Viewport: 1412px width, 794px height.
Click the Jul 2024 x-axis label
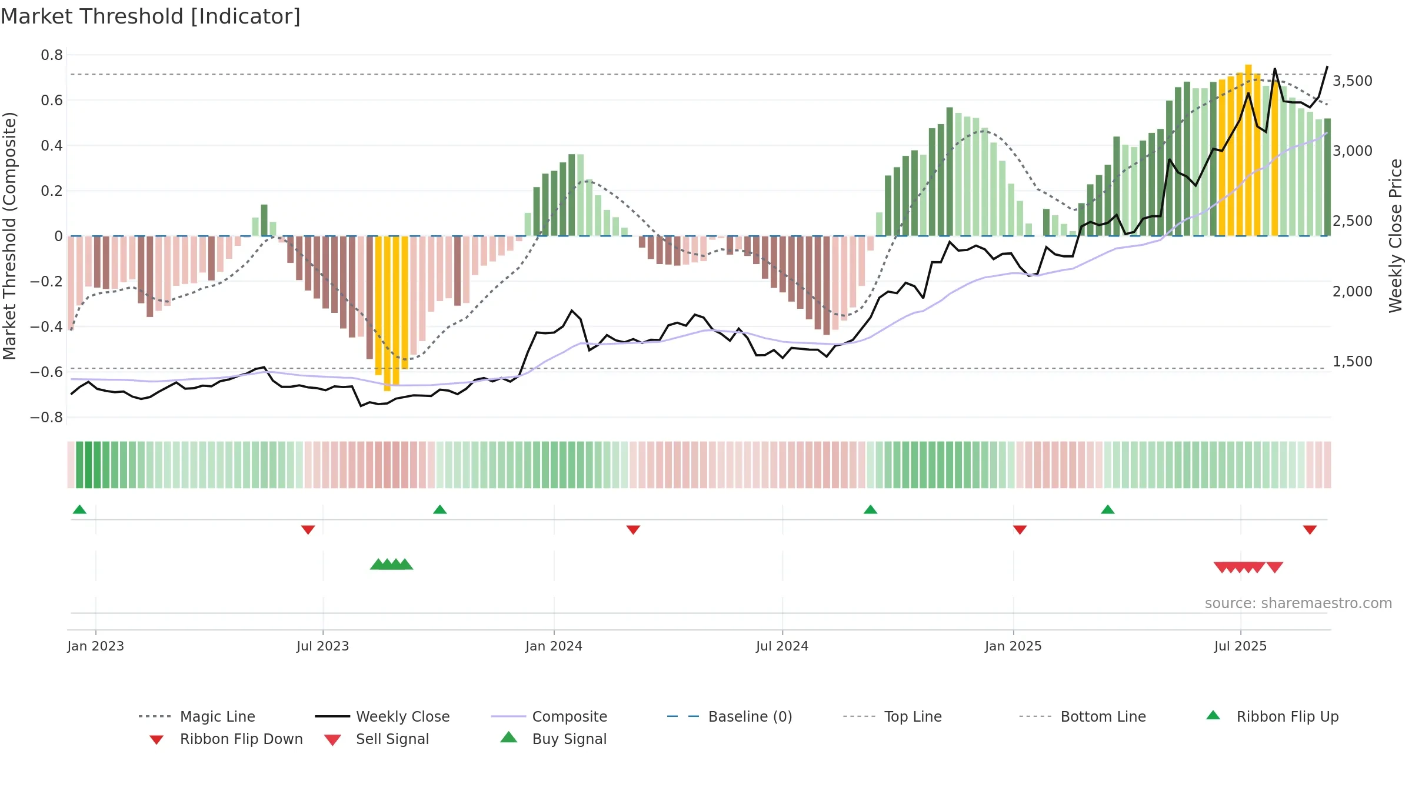click(x=782, y=646)
